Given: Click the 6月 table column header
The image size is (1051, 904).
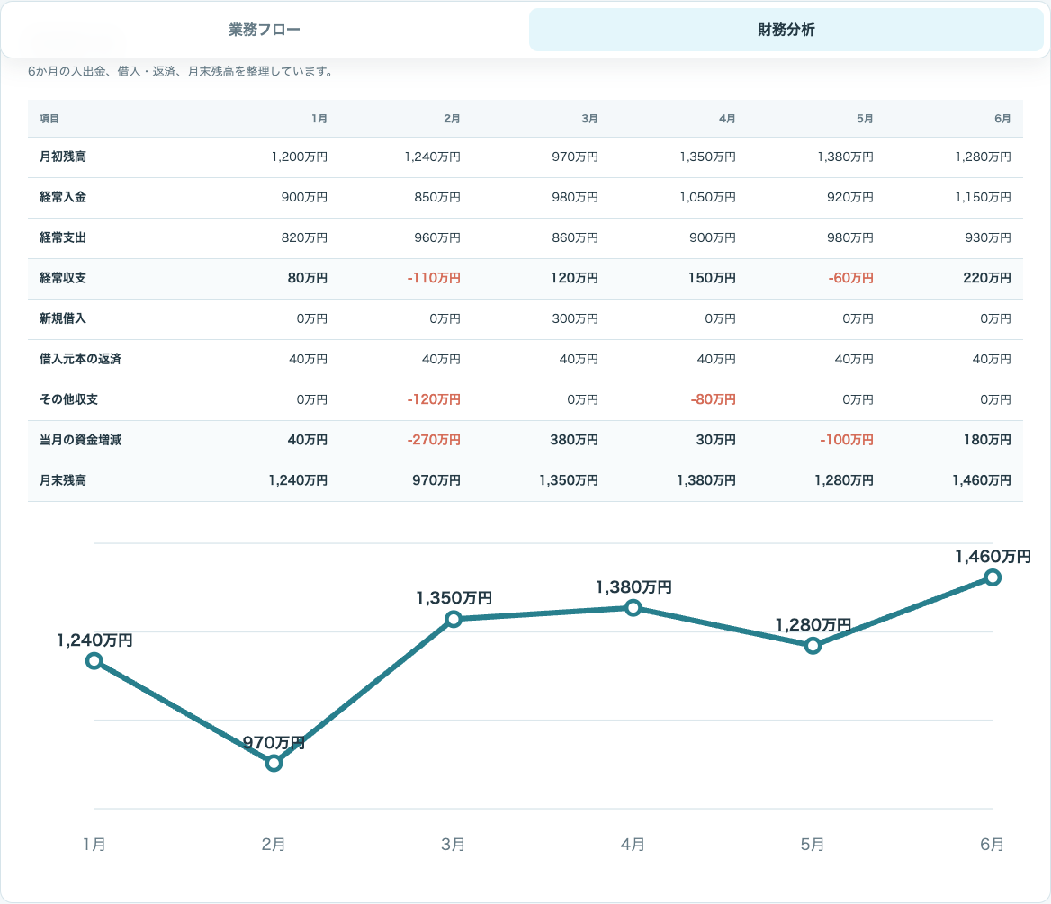Looking at the screenshot, I should click(x=1002, y=119).
